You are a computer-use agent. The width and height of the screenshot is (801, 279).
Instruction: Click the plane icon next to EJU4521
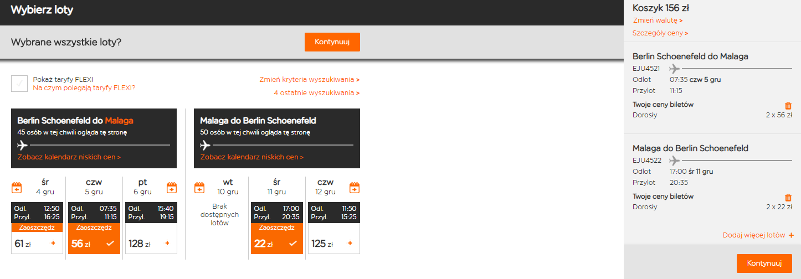click(x=674, y=69)
